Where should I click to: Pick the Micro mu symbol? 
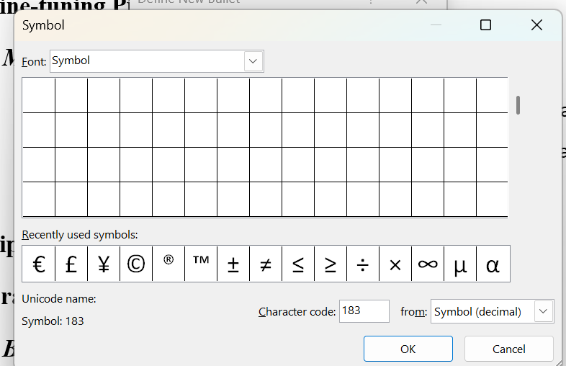click(460, 264)
